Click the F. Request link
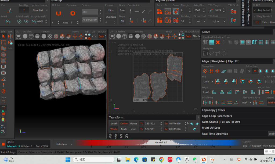275x164 pixels. pyautogui.click(x=255, y=146)
